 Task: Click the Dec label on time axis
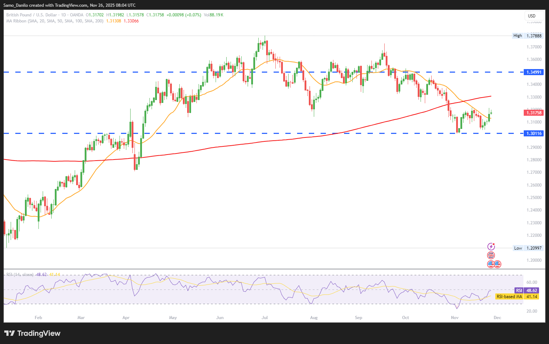(497, 318)
